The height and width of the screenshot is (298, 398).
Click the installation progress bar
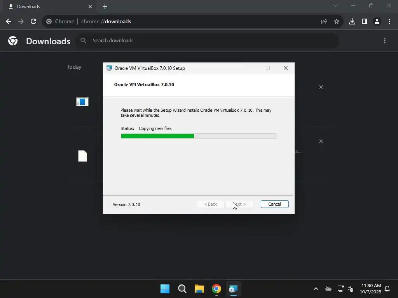tap(199, 136)
